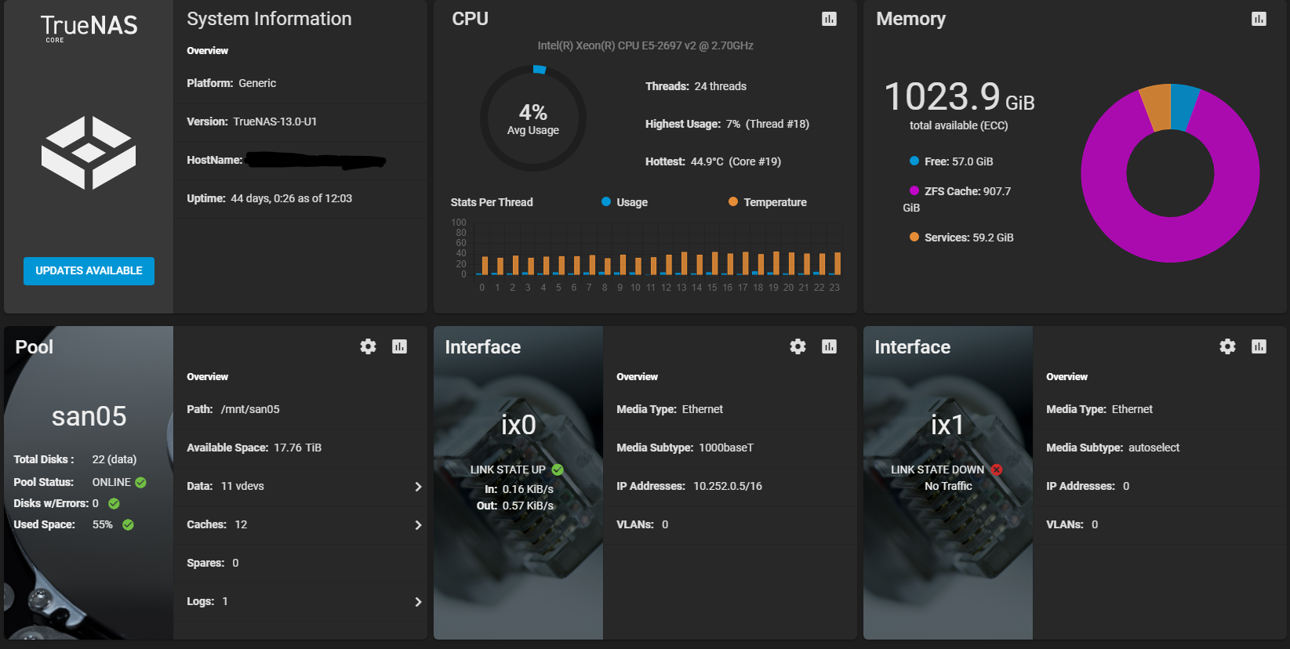
Task: Click ix0 LINK STATE UP check icon
Action: pos(558,470)
